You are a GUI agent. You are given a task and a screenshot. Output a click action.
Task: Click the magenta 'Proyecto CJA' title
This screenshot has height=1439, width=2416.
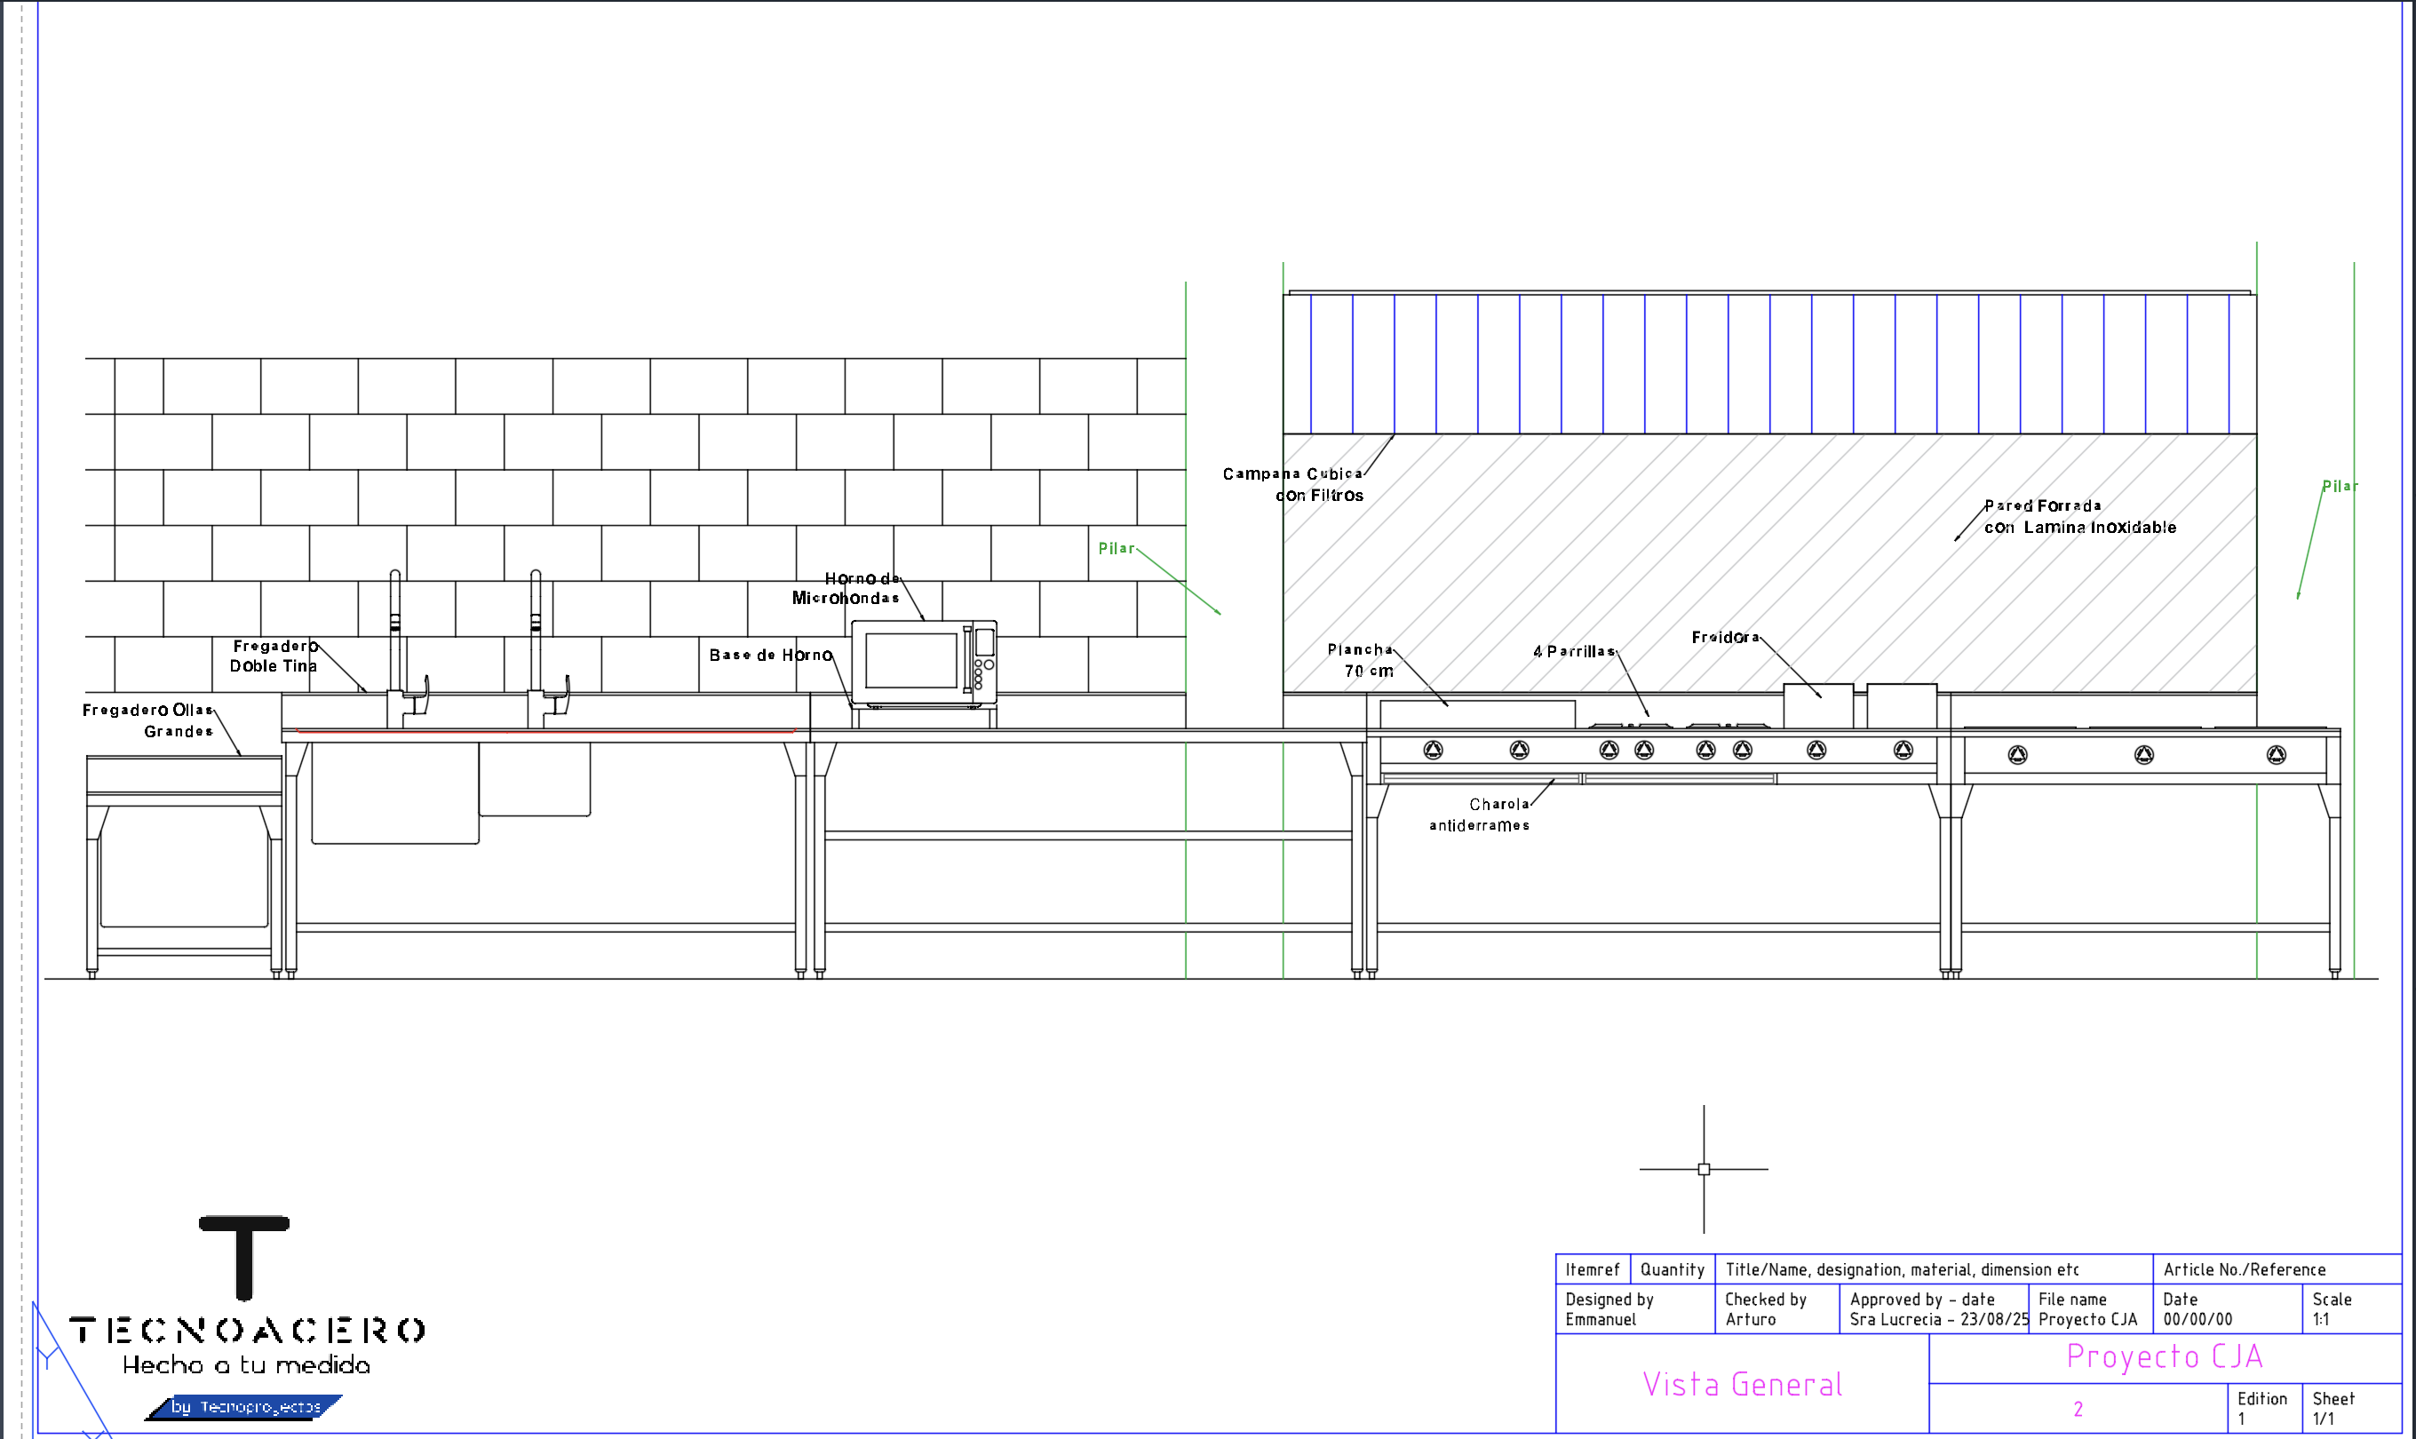click(x=2164, y=1356)
